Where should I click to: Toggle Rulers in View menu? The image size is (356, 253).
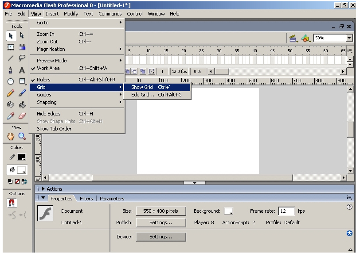click(x=77, y=80)
